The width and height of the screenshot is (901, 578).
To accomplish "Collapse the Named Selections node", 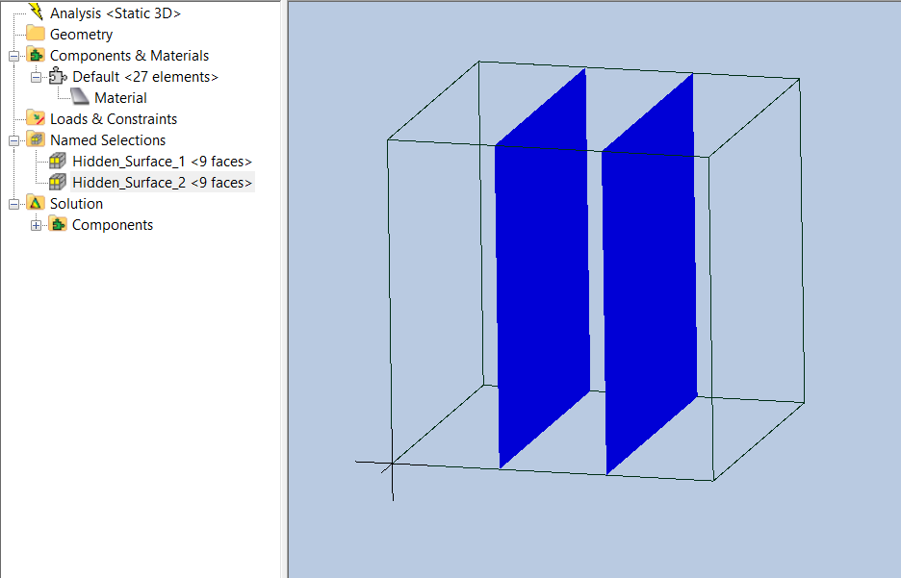I will coord(13,140).
